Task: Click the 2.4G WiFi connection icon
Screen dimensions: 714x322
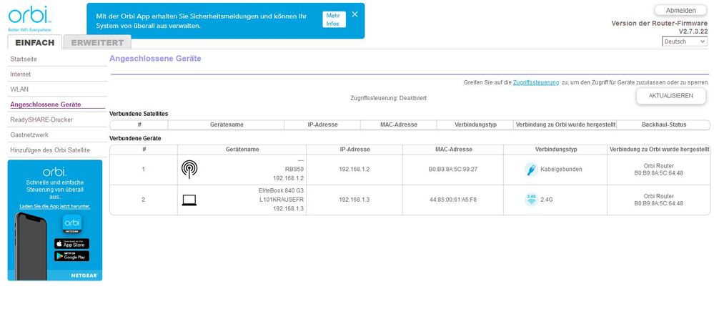Action: click(x=531, y=200)
